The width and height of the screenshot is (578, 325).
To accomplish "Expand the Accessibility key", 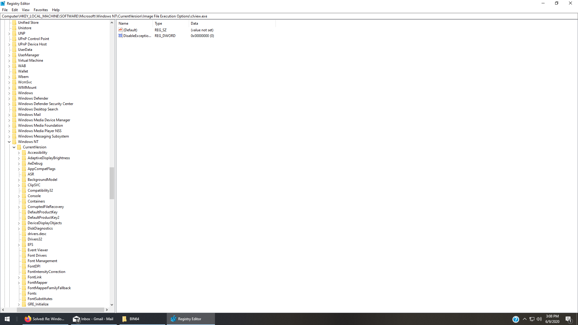I will click(x=19, y=153).
